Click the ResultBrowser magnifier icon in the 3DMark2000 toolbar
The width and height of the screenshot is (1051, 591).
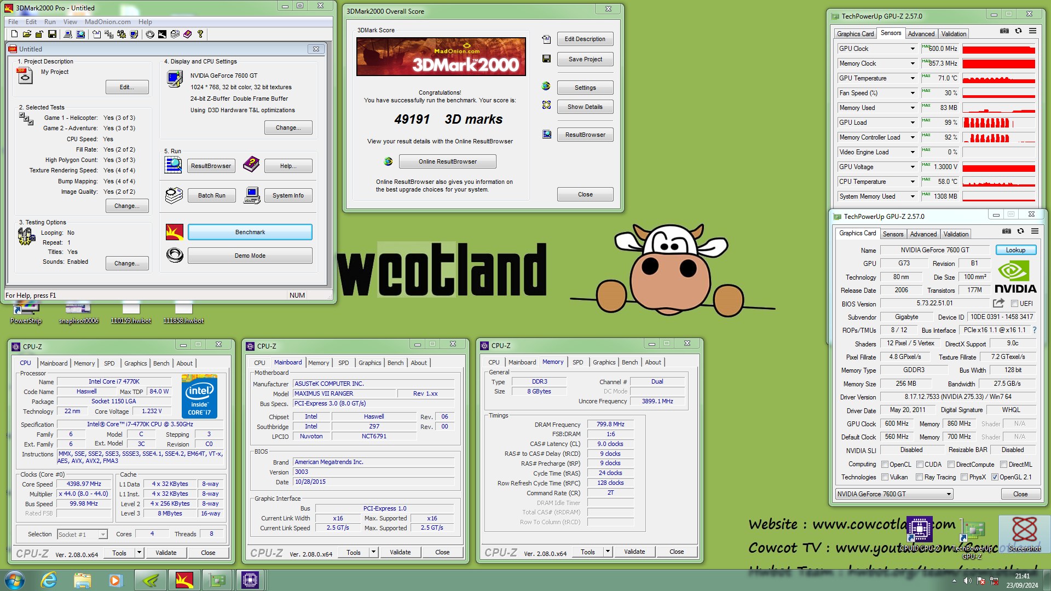80,34
